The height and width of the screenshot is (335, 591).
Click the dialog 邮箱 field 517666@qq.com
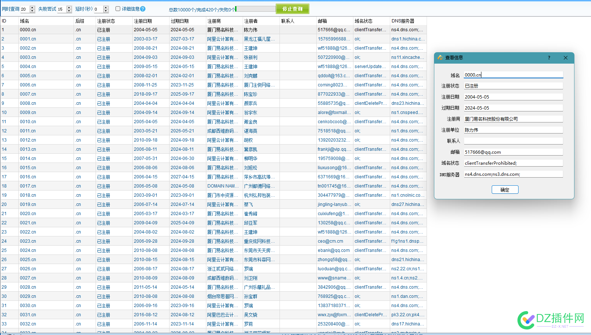[x=513, y=152]
